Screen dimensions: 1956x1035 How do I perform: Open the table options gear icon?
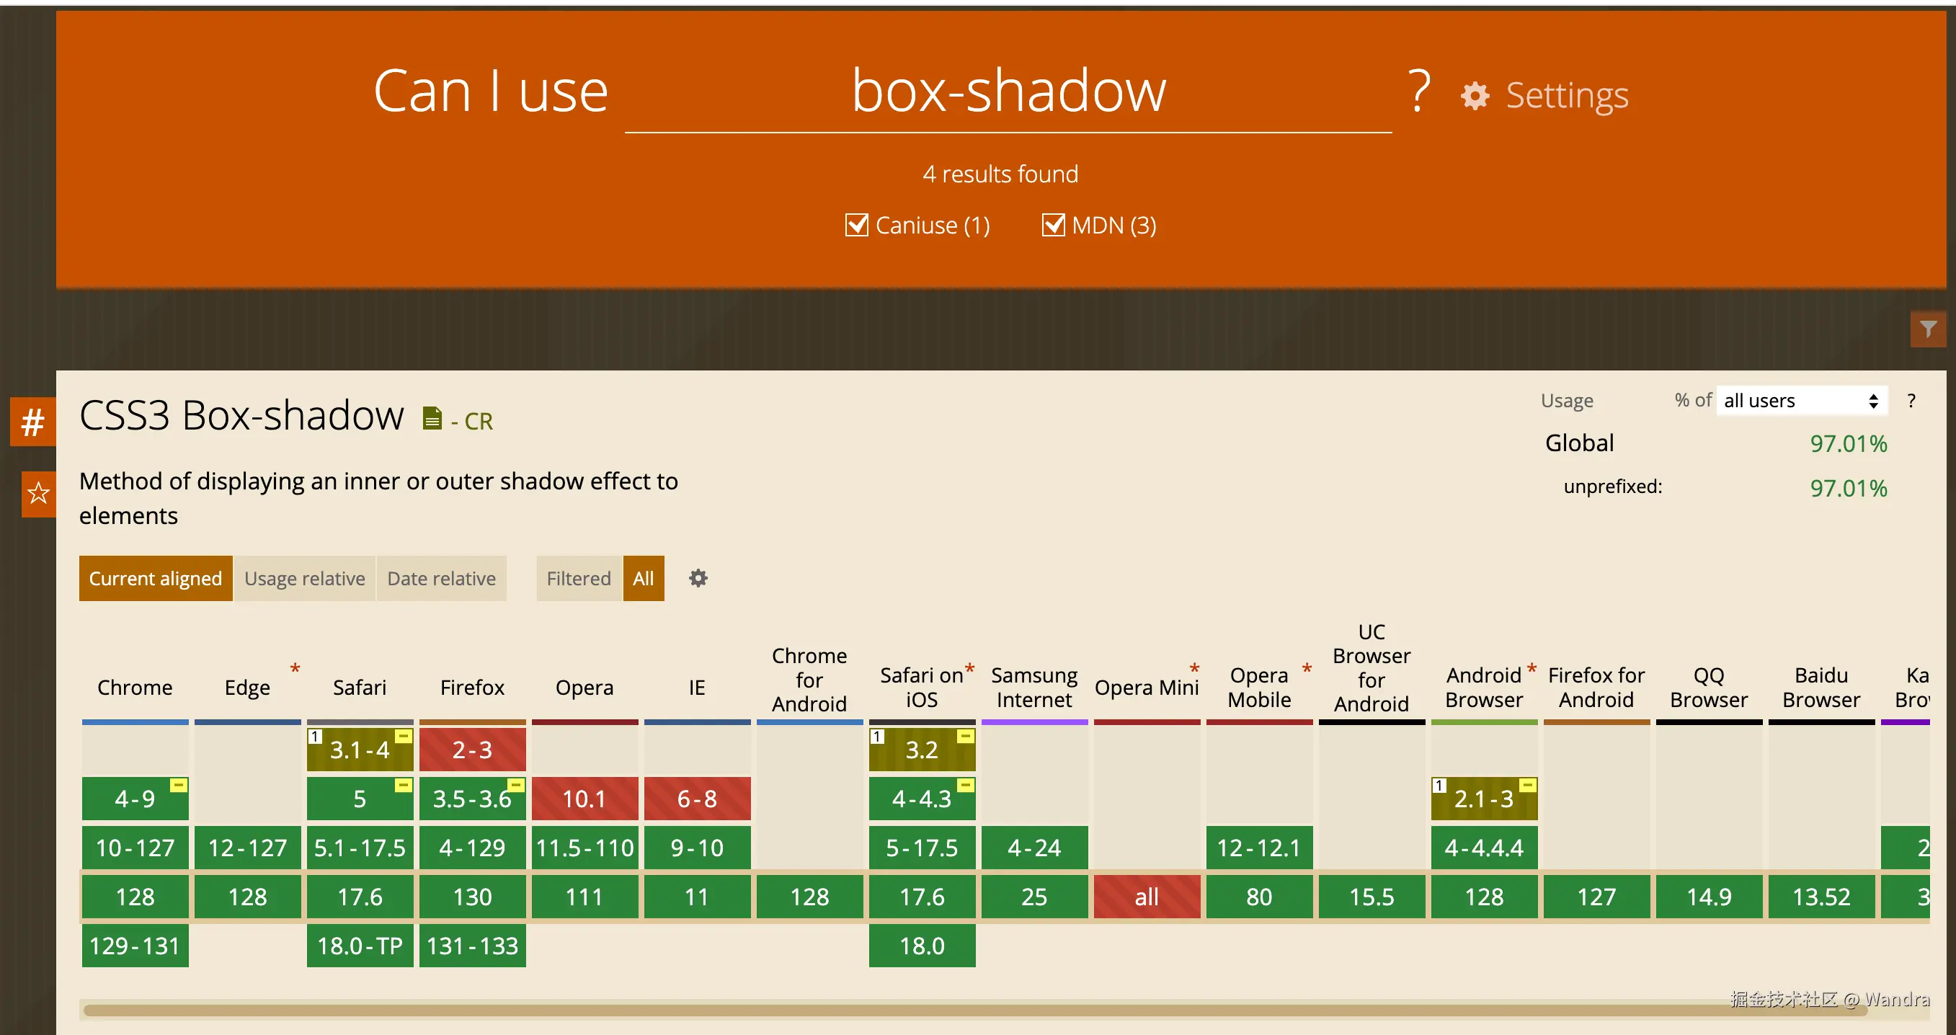click(x=698, y=579)
